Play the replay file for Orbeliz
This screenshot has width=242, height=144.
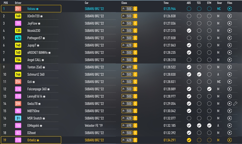coord(230,140)
